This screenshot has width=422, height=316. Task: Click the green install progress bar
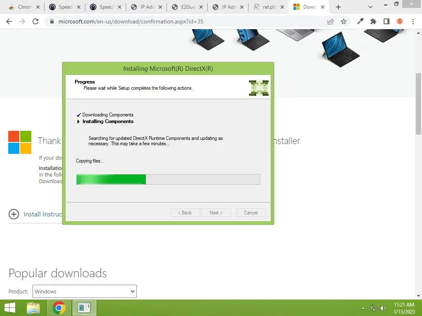coord(168,179)
